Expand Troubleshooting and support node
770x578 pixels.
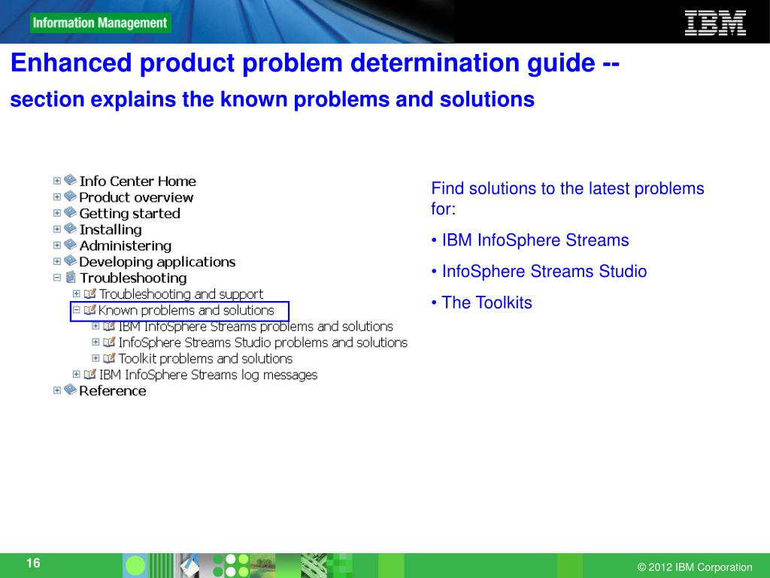click(x=76, y=294)
